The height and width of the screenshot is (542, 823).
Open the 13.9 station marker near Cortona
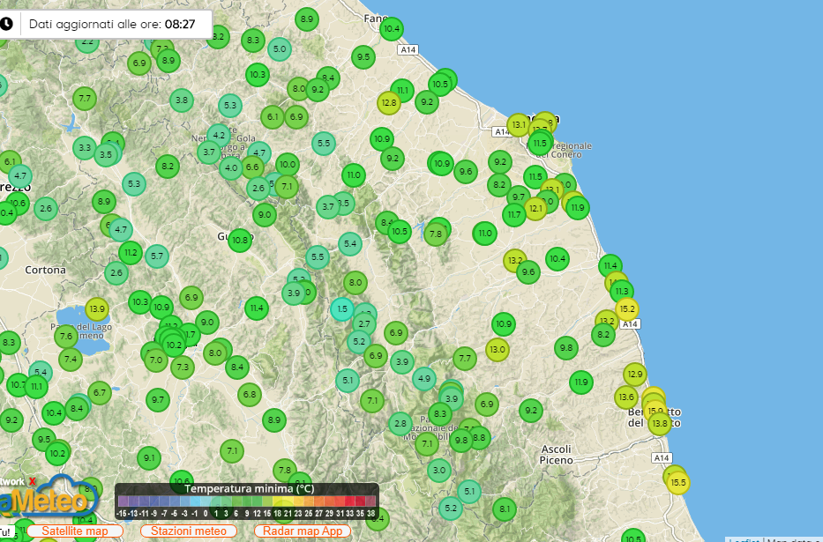(97, 309)
